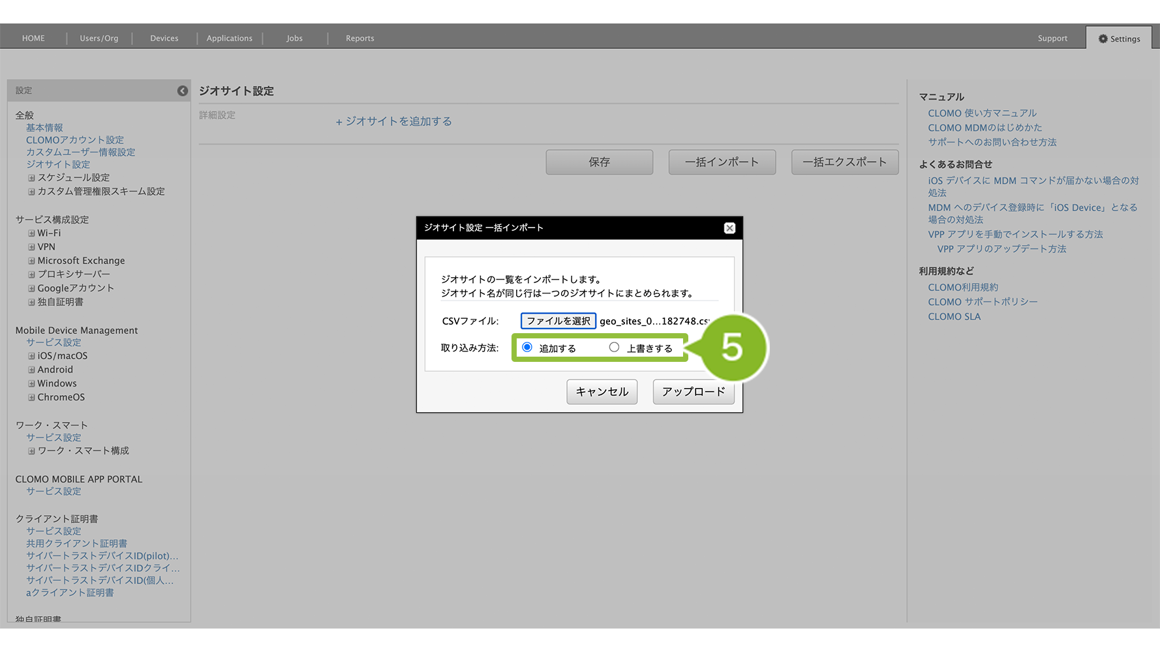
Task: Click the キャンセル button
Action: tap(602, 392)
